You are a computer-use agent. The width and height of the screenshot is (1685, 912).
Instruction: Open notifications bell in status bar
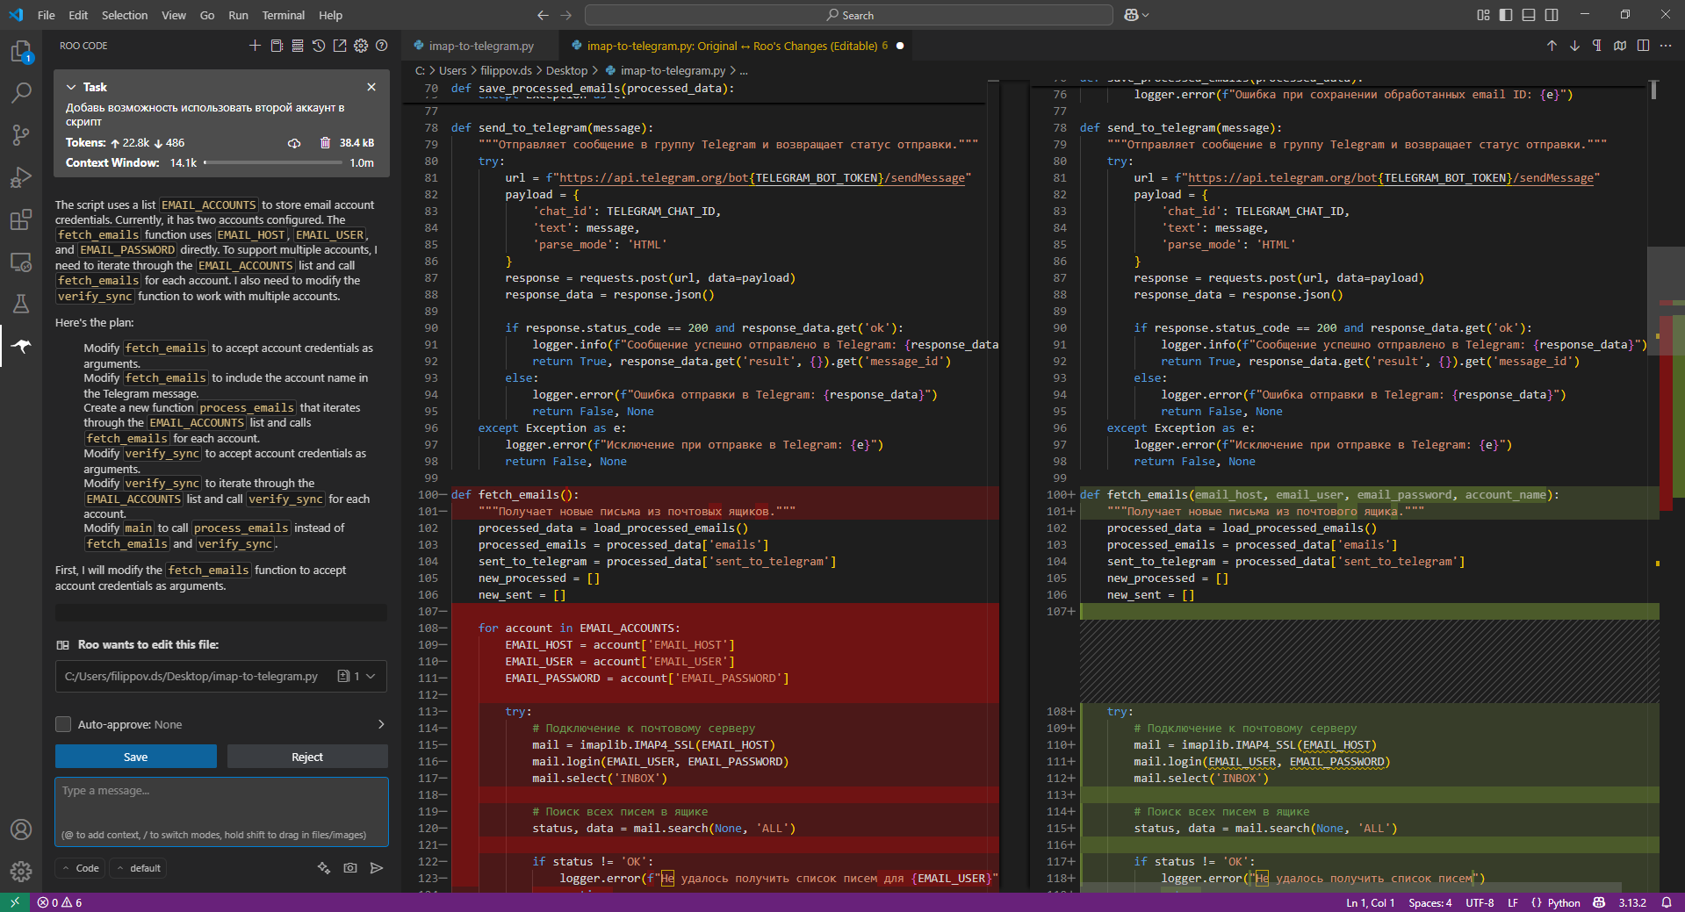pyautogui.click(x=1667, y=902)
